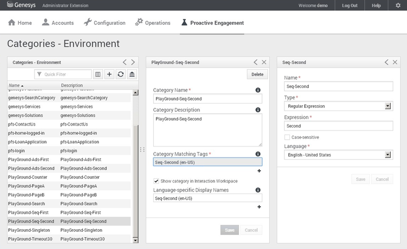Click Log Out

(350, 6)
